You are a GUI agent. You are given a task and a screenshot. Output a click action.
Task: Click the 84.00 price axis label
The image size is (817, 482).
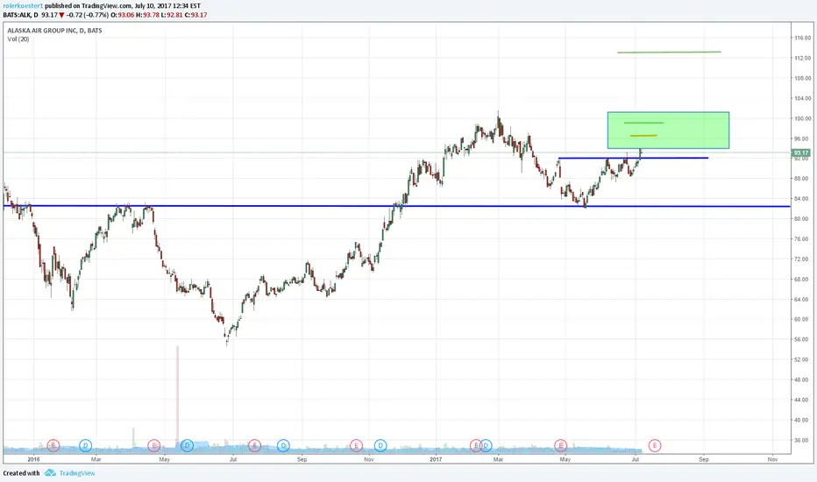(x=802, y=199)
